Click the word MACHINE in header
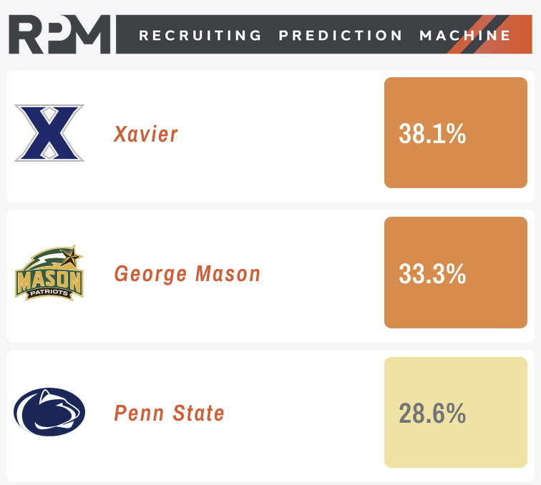This screenshot has height=485, width=541. [x=464, y=35]
